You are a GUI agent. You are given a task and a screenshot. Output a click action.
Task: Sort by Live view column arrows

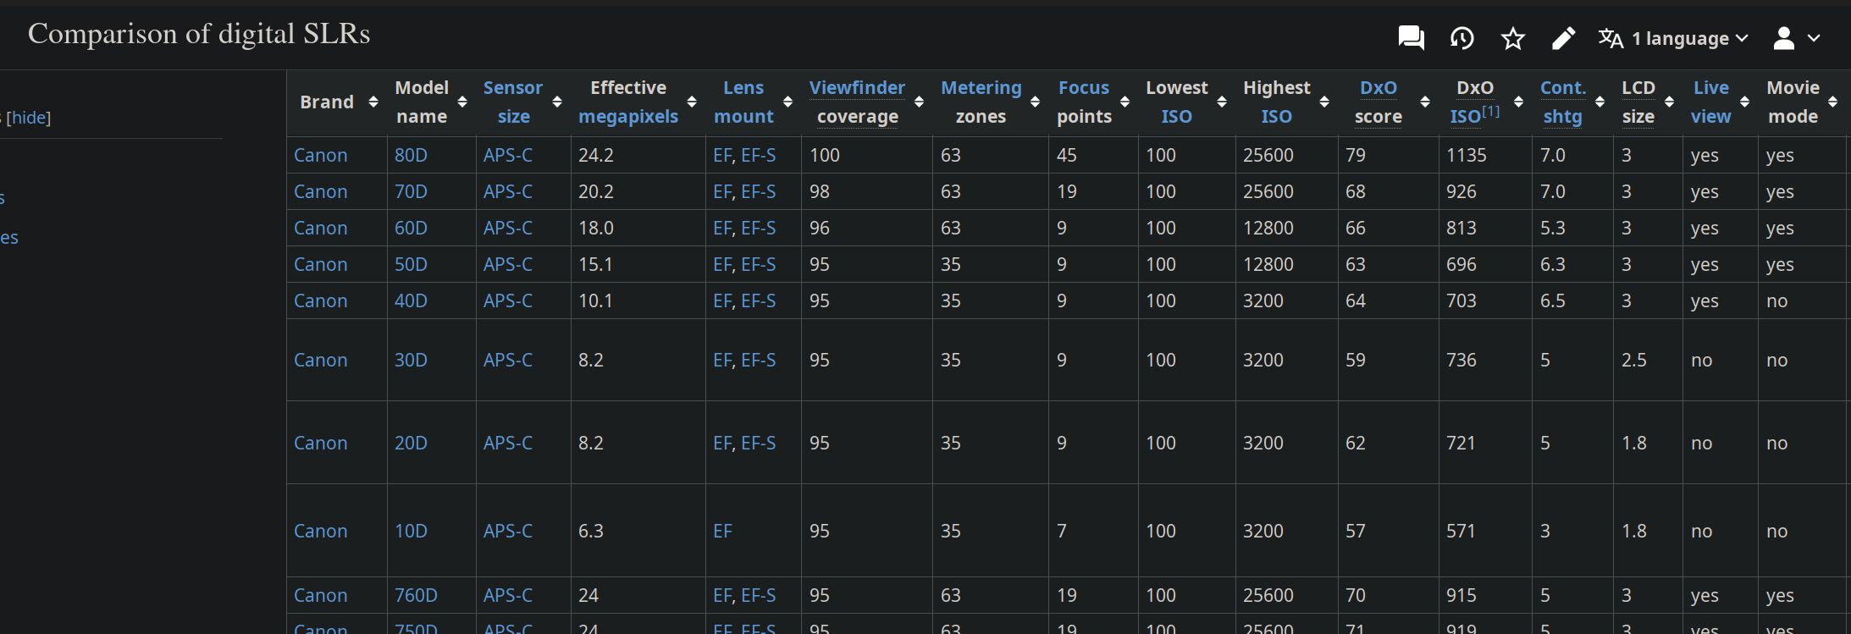pos(1744,102)
